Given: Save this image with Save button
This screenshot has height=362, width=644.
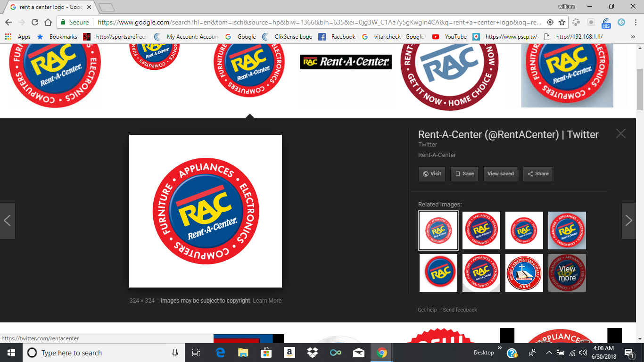Looking at the screenshot, I should click(x=464, y=173).
